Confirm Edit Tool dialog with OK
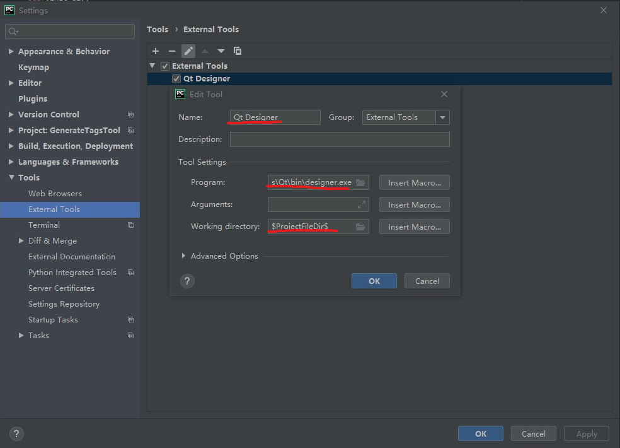Image resolution: width=620 pixels, height=448 pixels. pos(374,281)
